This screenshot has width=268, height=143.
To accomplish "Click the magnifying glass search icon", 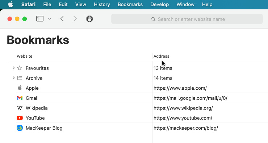I will point(154,19).
